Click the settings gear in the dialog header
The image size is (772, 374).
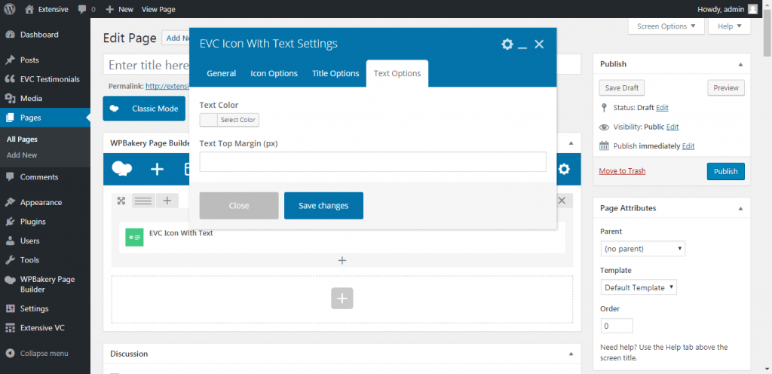tap(507, 44)
